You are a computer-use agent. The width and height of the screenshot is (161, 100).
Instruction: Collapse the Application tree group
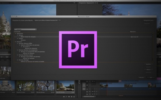click(15, 34)
